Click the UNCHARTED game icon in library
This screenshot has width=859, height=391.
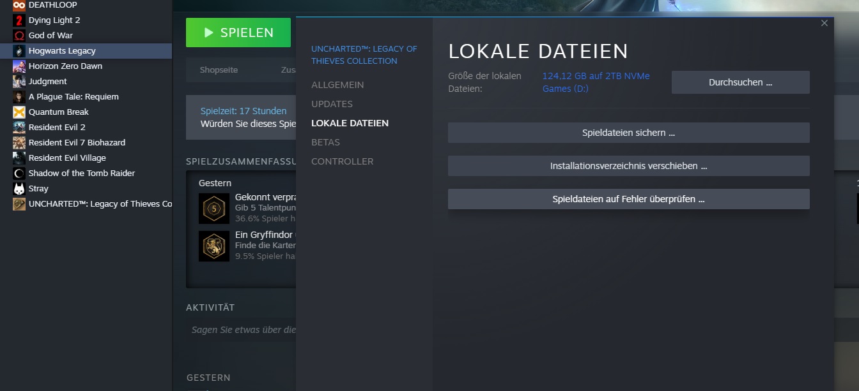point(19,203)
